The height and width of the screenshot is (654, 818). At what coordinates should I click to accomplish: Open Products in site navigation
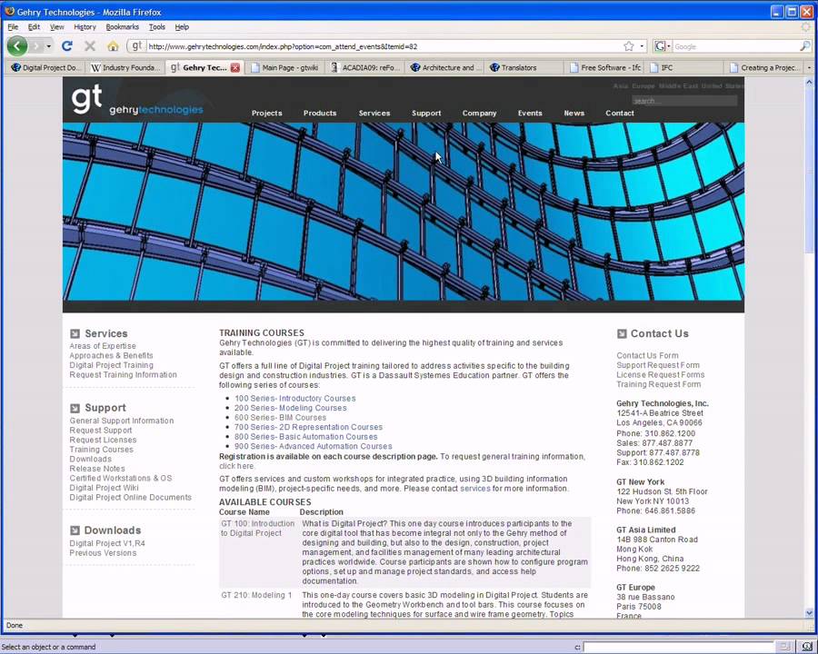[x=320, y=114]
